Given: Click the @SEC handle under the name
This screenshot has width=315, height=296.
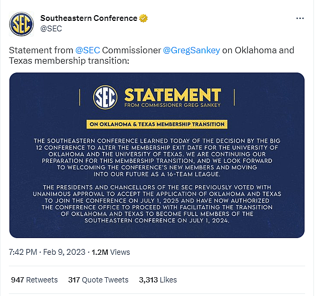Looking at the screenshot, I should [51, 29].
